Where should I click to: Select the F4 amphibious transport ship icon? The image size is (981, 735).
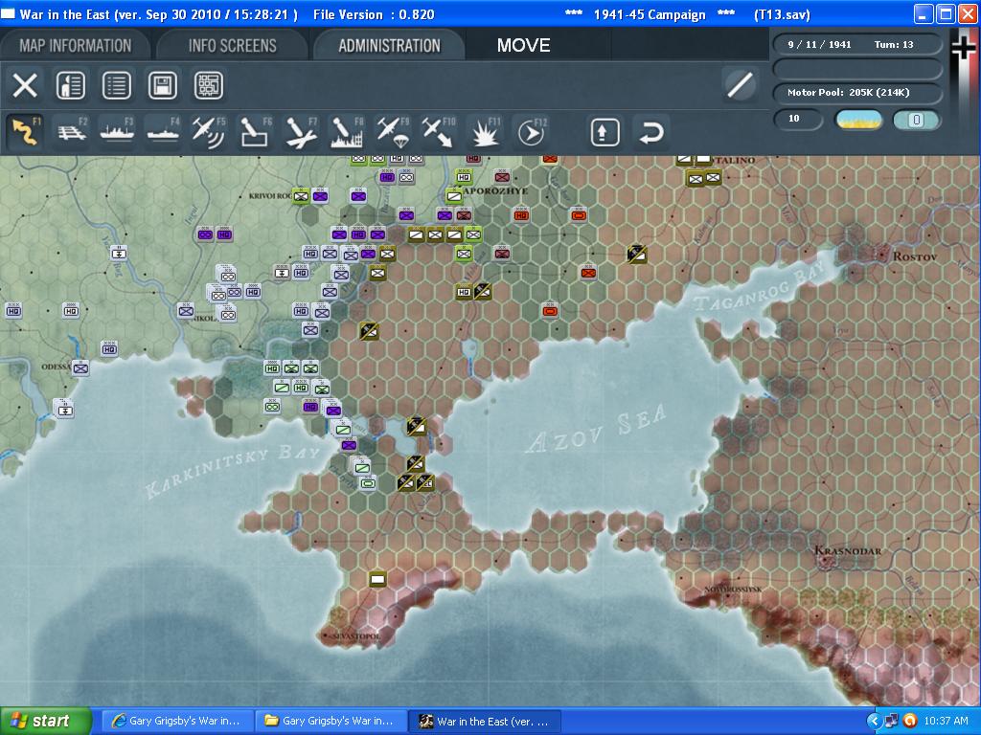pyautogui.click(x=163, y=132)
